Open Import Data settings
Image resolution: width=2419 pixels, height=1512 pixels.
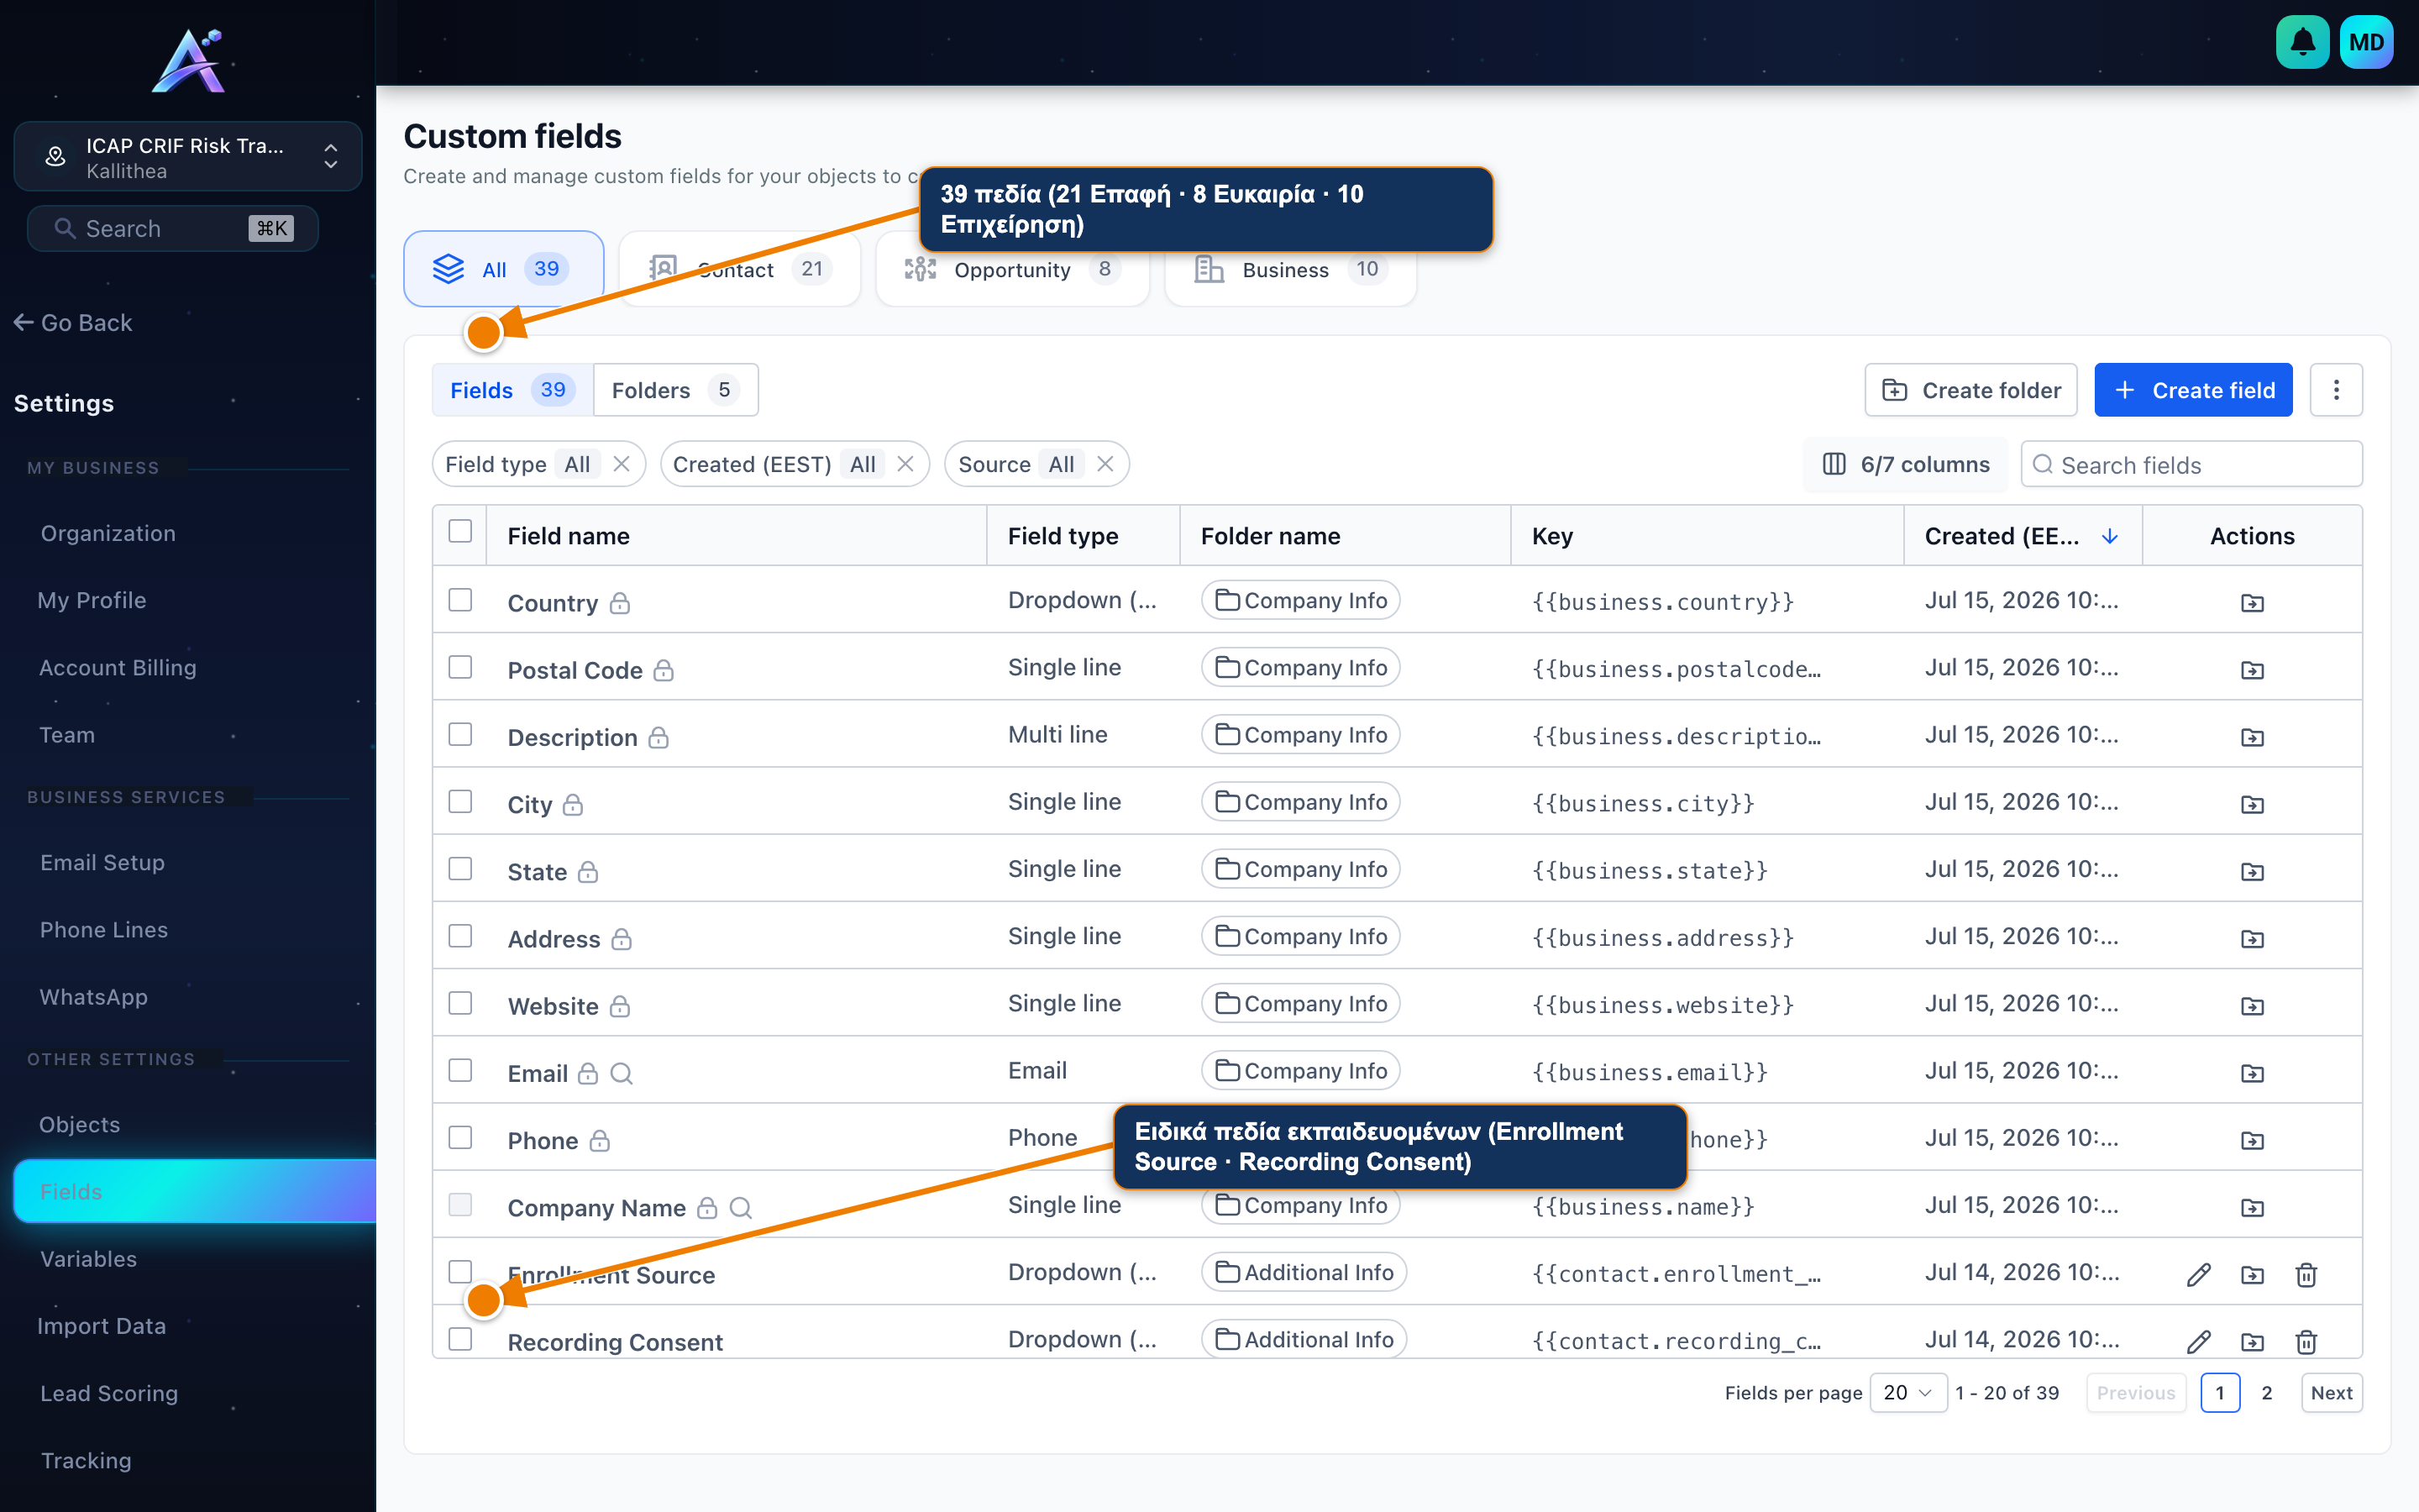(x=101, y=1326)
